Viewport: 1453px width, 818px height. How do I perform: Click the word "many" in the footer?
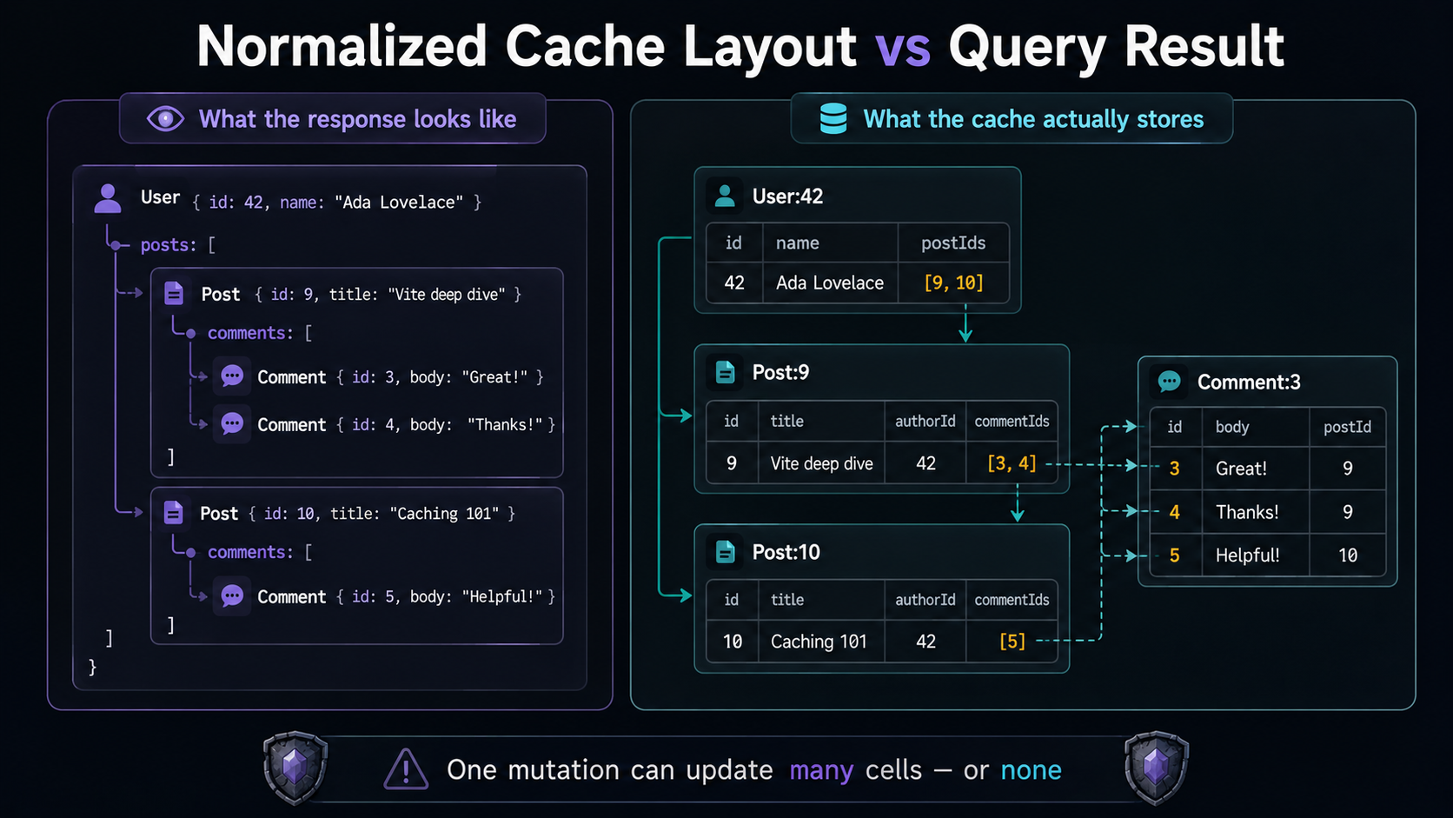tap(821, 771)
